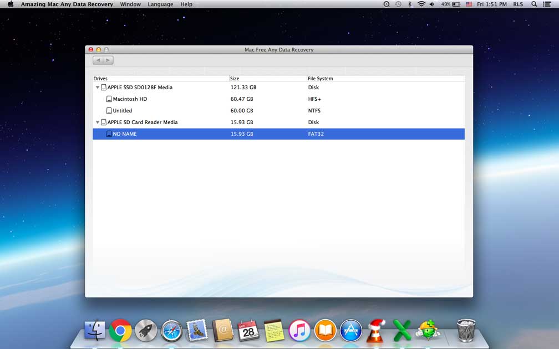The width and height of the screenshot is (559, 349).
Task: Open the Trash in the dock
Action: pos(466,331)
